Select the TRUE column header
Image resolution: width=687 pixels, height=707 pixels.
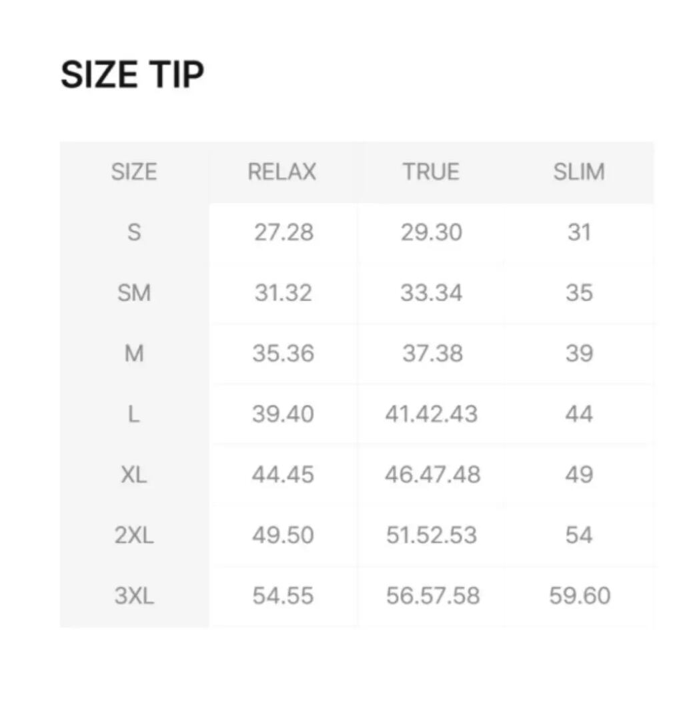[x=431, y=172]
